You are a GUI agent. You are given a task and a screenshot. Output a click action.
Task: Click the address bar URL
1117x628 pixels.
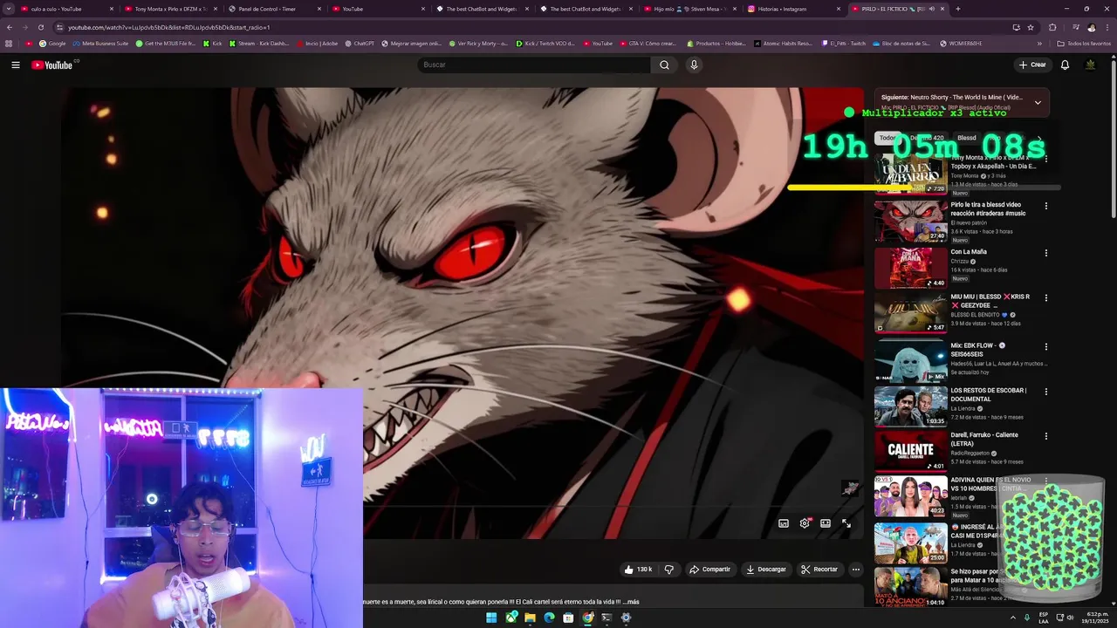[168, 27]
